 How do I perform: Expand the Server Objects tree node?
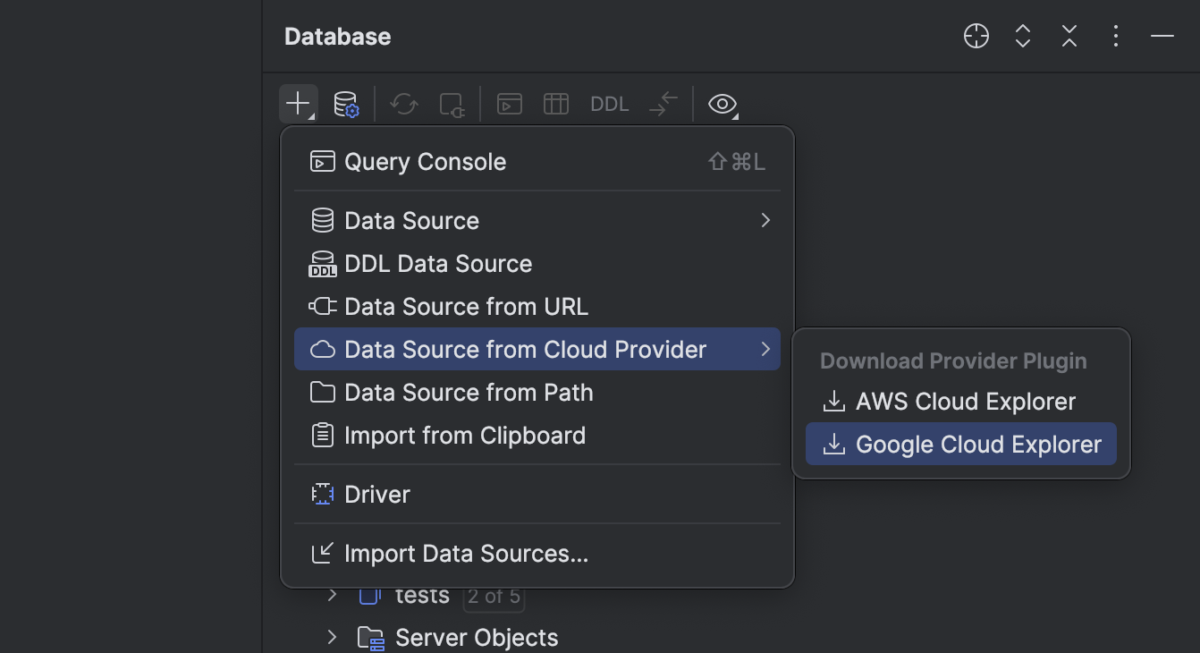pyautogui.click(x=332, y=638)
